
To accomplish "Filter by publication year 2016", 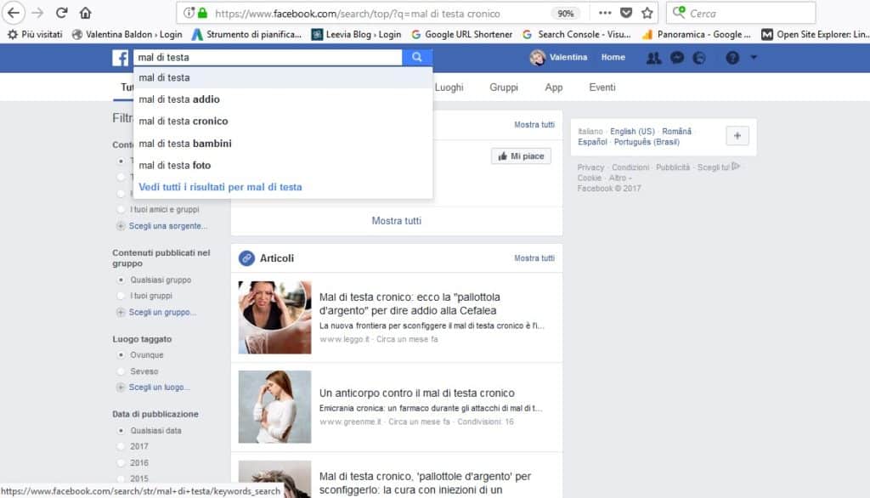I will pos(121,462).
